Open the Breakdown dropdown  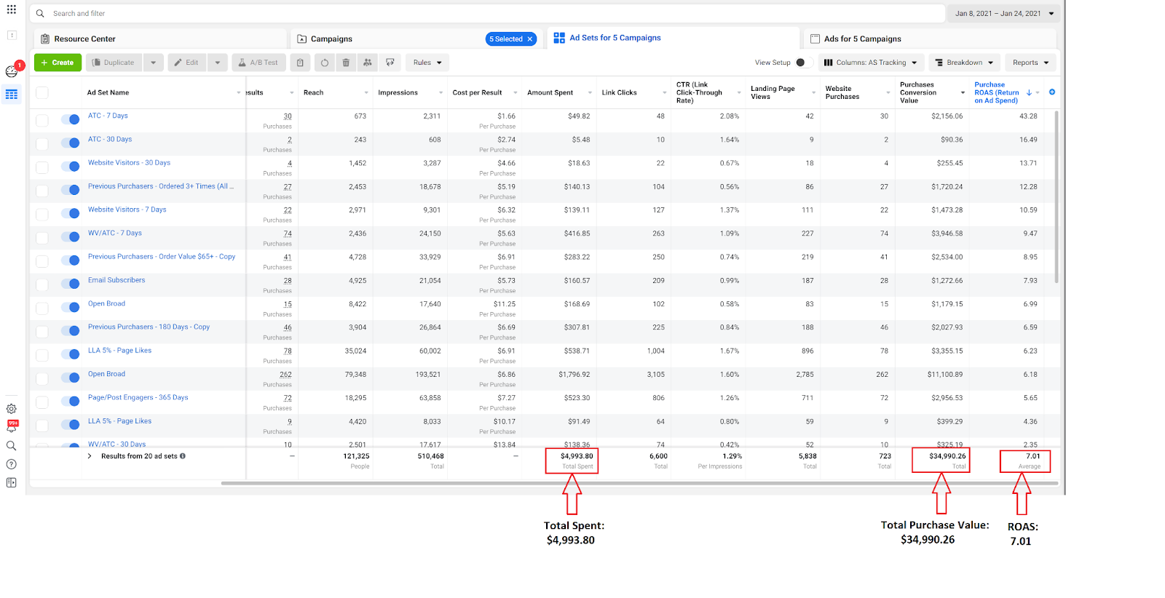pyautogui.click(x=964, y=63)
